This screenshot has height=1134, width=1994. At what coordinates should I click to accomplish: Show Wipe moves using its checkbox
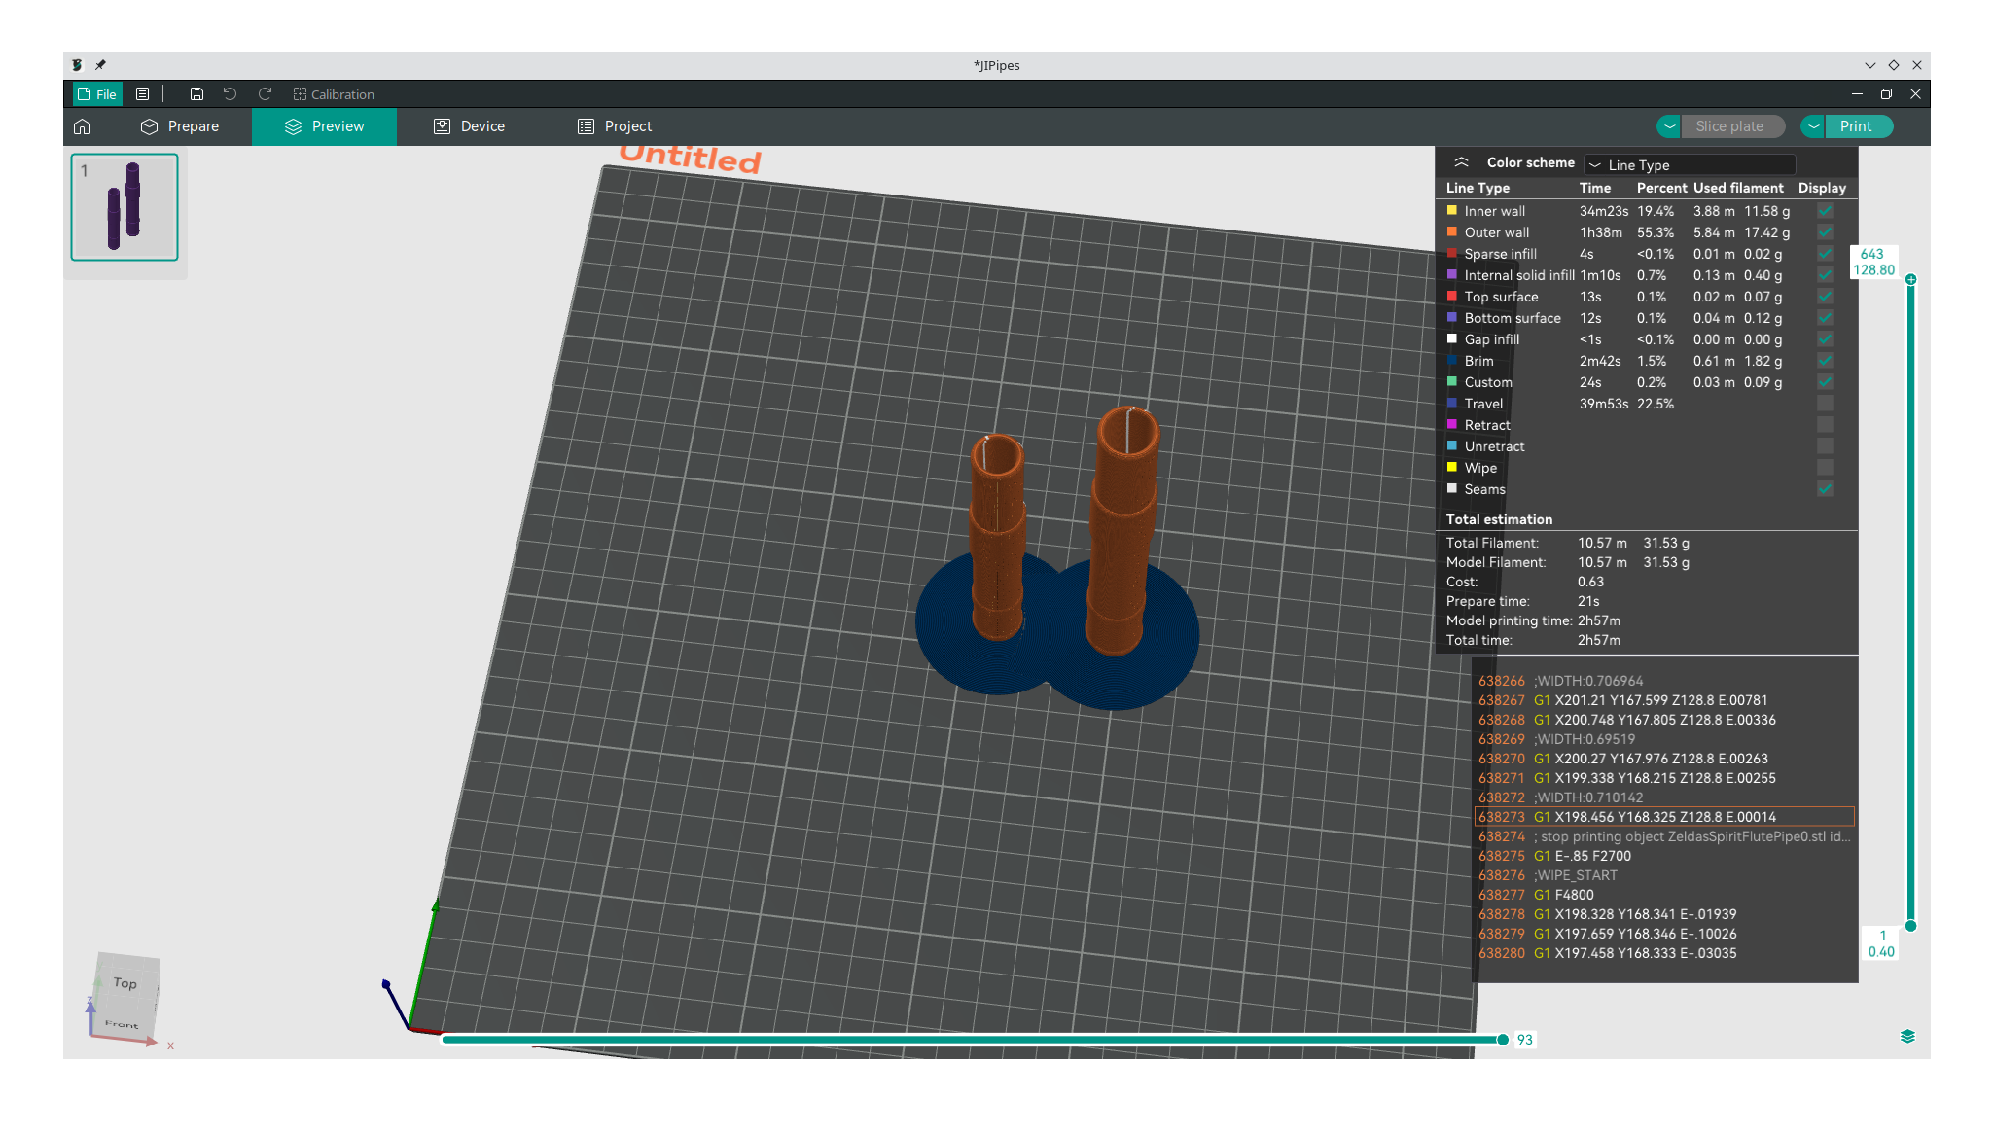click(1825, 468)
